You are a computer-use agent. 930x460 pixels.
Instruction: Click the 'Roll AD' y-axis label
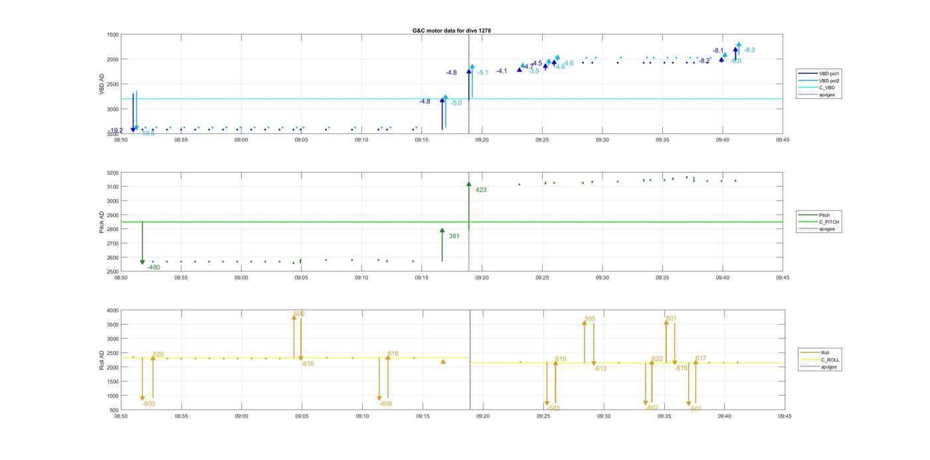[102, 360]
